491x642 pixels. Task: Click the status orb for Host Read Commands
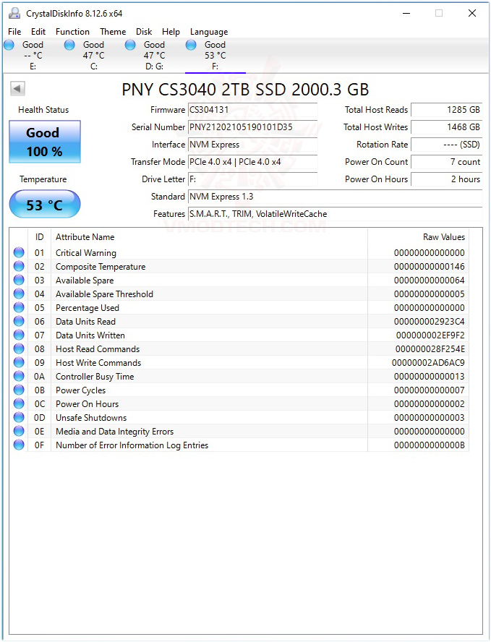click(19, 348)
